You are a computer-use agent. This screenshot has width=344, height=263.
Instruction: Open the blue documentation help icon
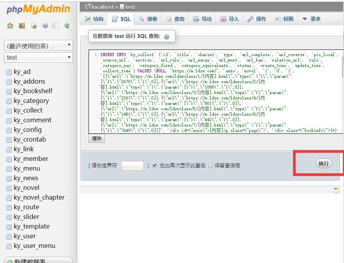click(45, 26)
